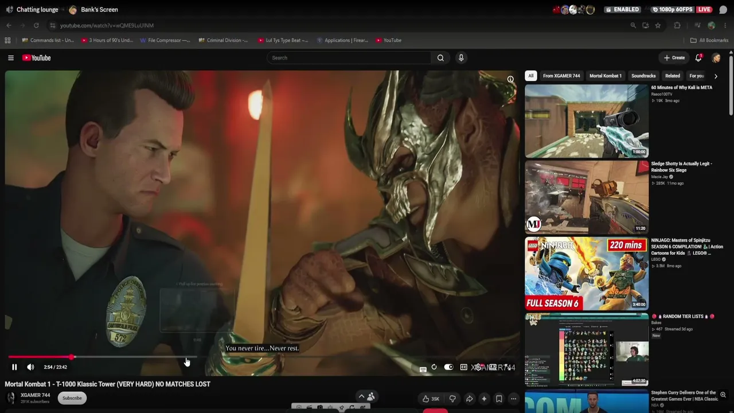The height and width of the screenshot is (413, 734).
Task: Open 60 Minutes of Why Kali thumbnail
Action: [587, 121]
